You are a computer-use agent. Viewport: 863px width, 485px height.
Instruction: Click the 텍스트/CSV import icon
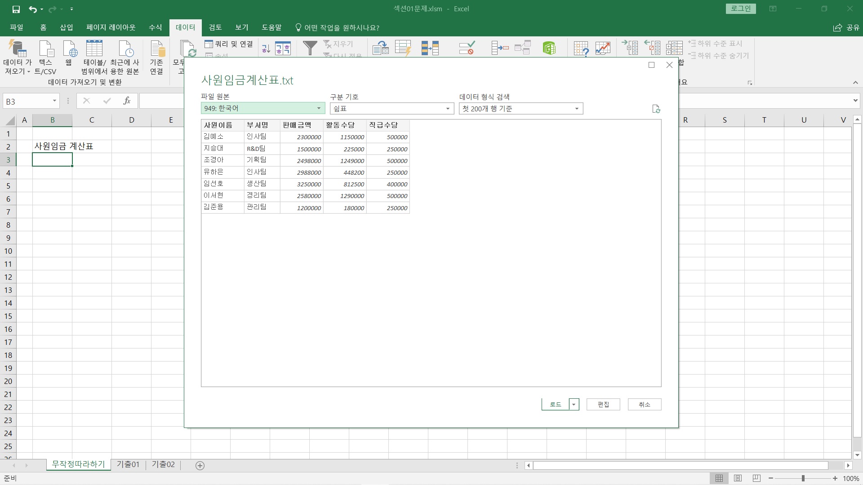pos(46,48)
